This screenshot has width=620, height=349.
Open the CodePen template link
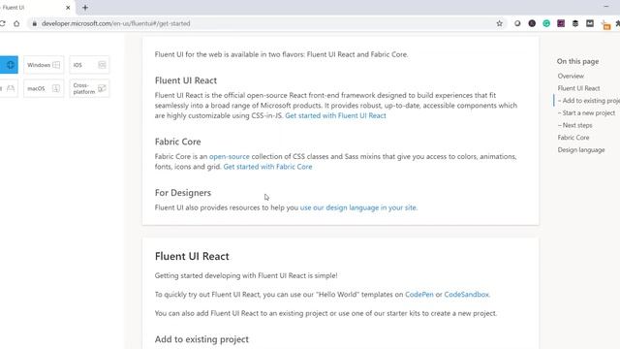point(419,295)
